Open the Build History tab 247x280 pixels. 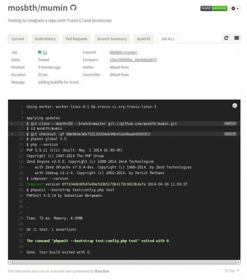click(45, 39)
